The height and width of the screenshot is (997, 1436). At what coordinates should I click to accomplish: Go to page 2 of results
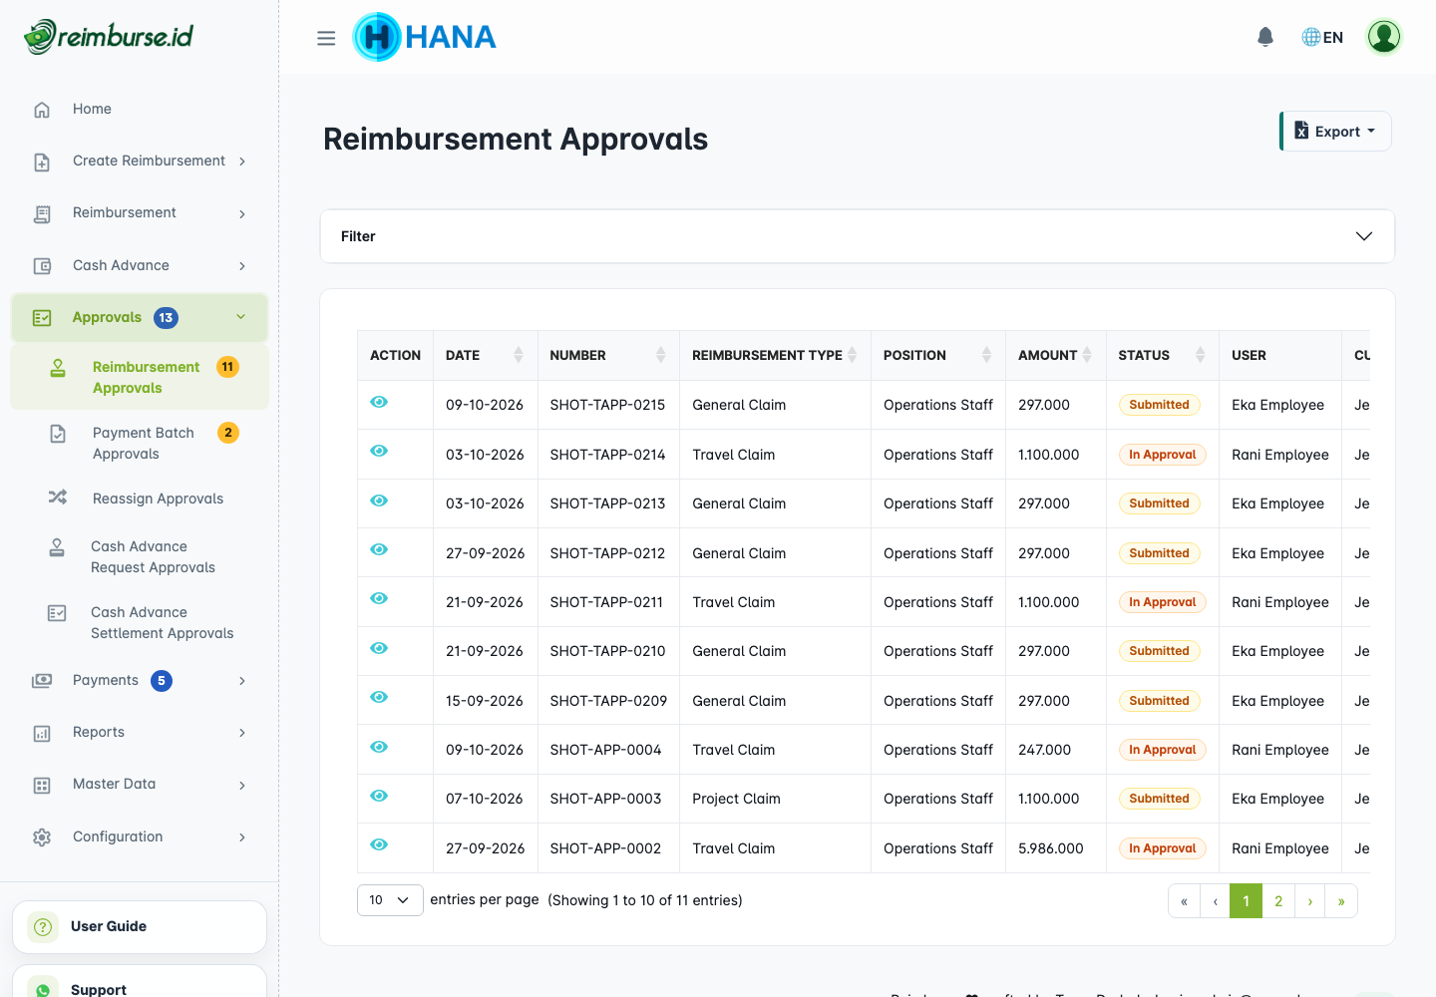click(1278, 901)
